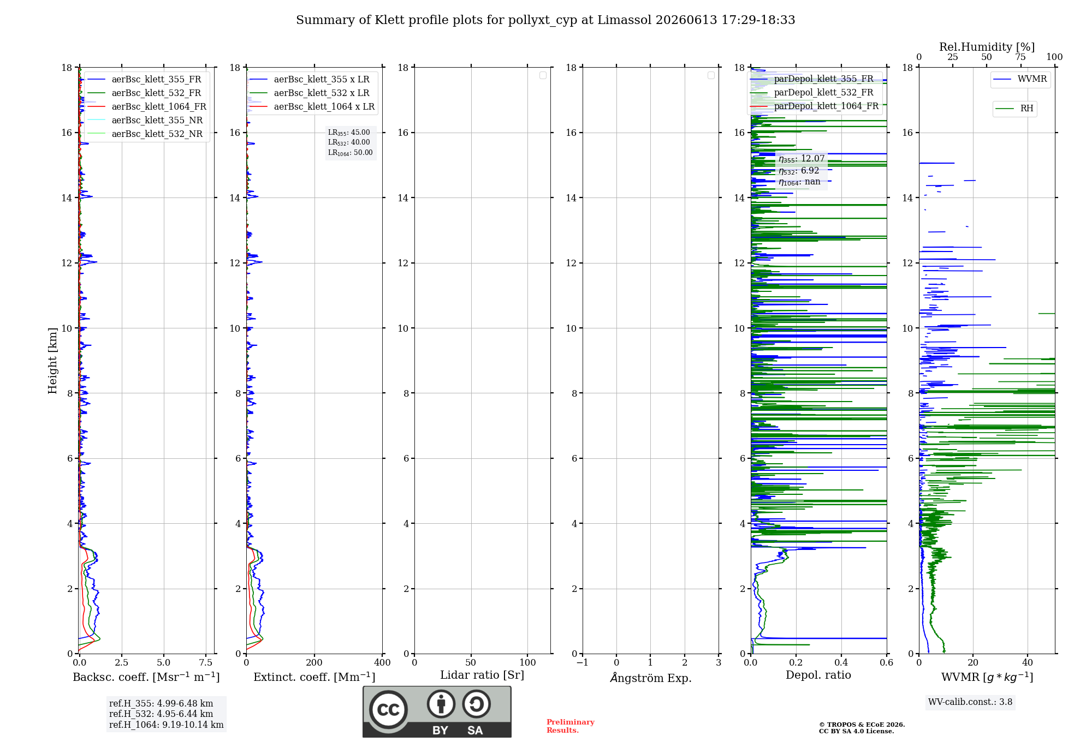Click the η355: 12.07 value

(x=802, y=159)
